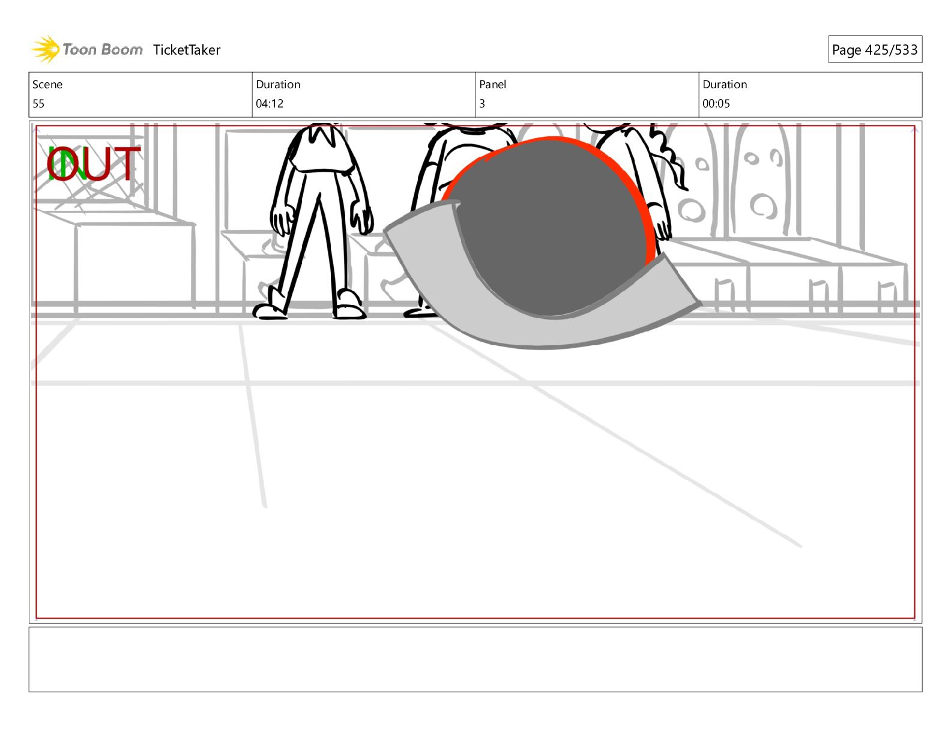Select the scene number 55
The height and width of the screenshot is (735, 951).
(38, 104)
